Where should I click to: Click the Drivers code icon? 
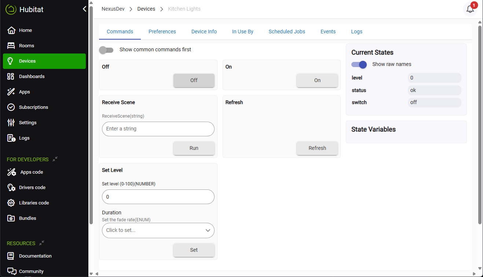tap(11, 188)
